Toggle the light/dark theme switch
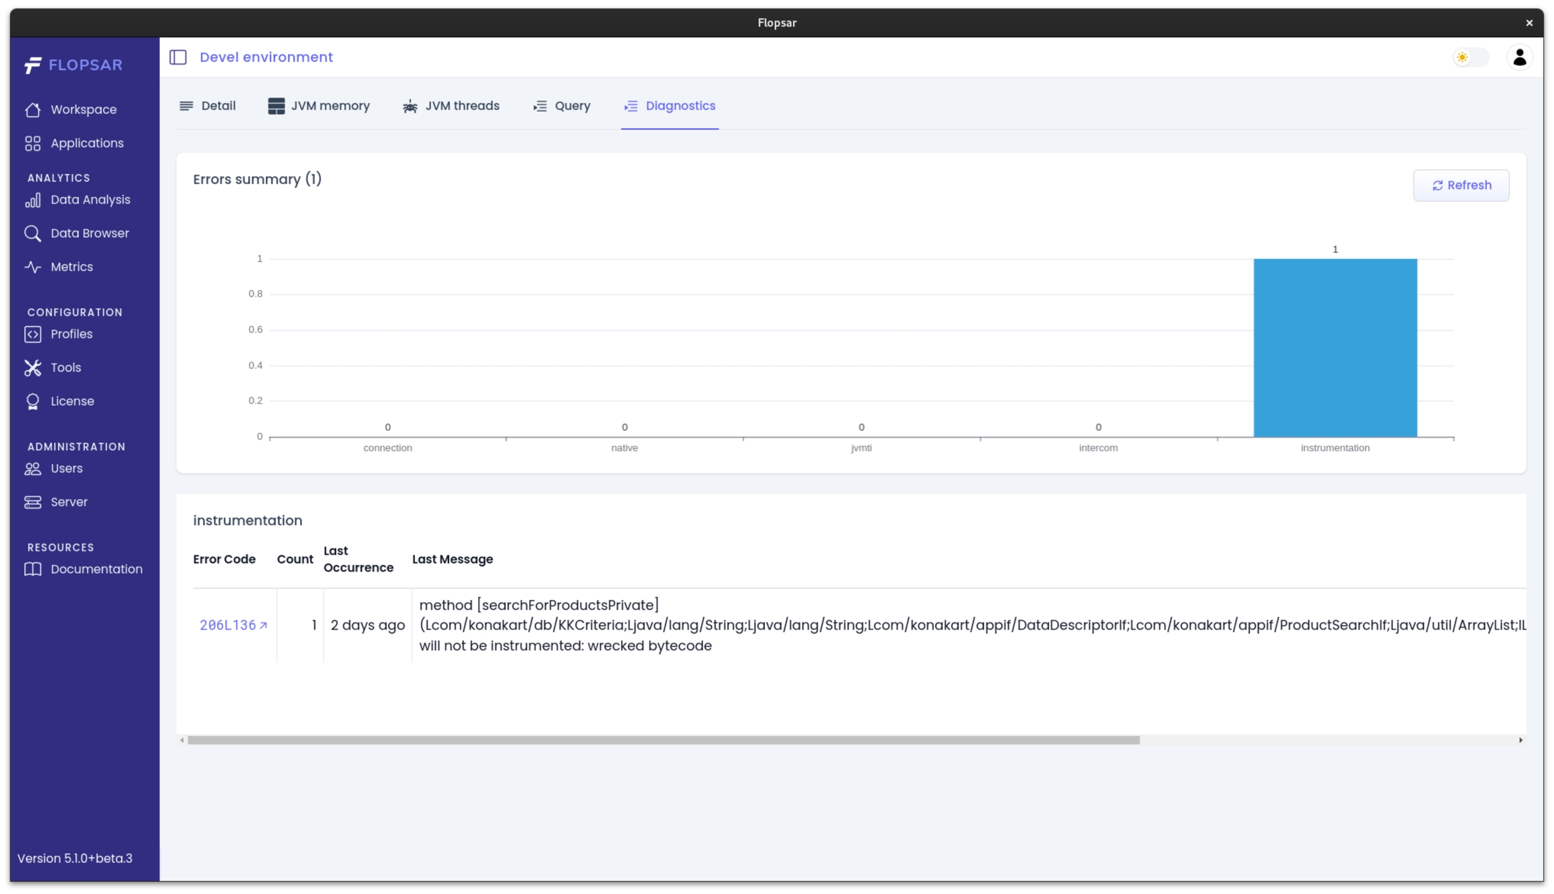1554x894 pixels. pyautogui.click(x=1470, y=57)
